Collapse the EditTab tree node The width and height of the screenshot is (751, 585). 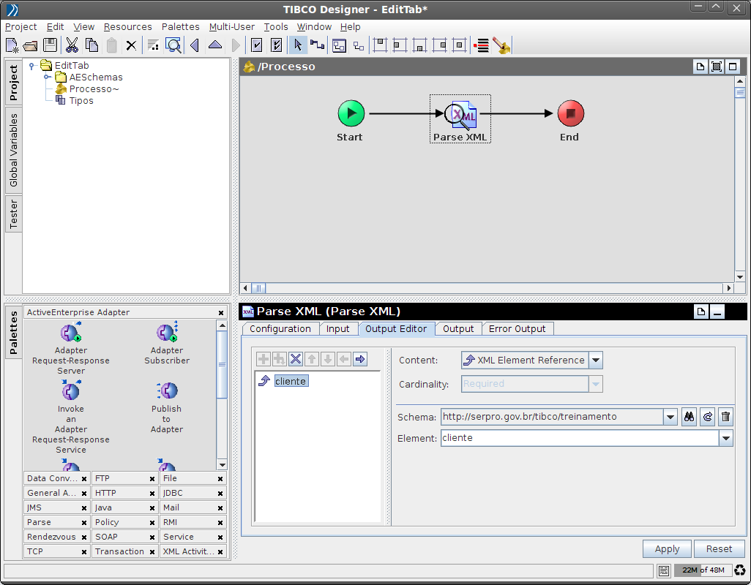point(32,66)
